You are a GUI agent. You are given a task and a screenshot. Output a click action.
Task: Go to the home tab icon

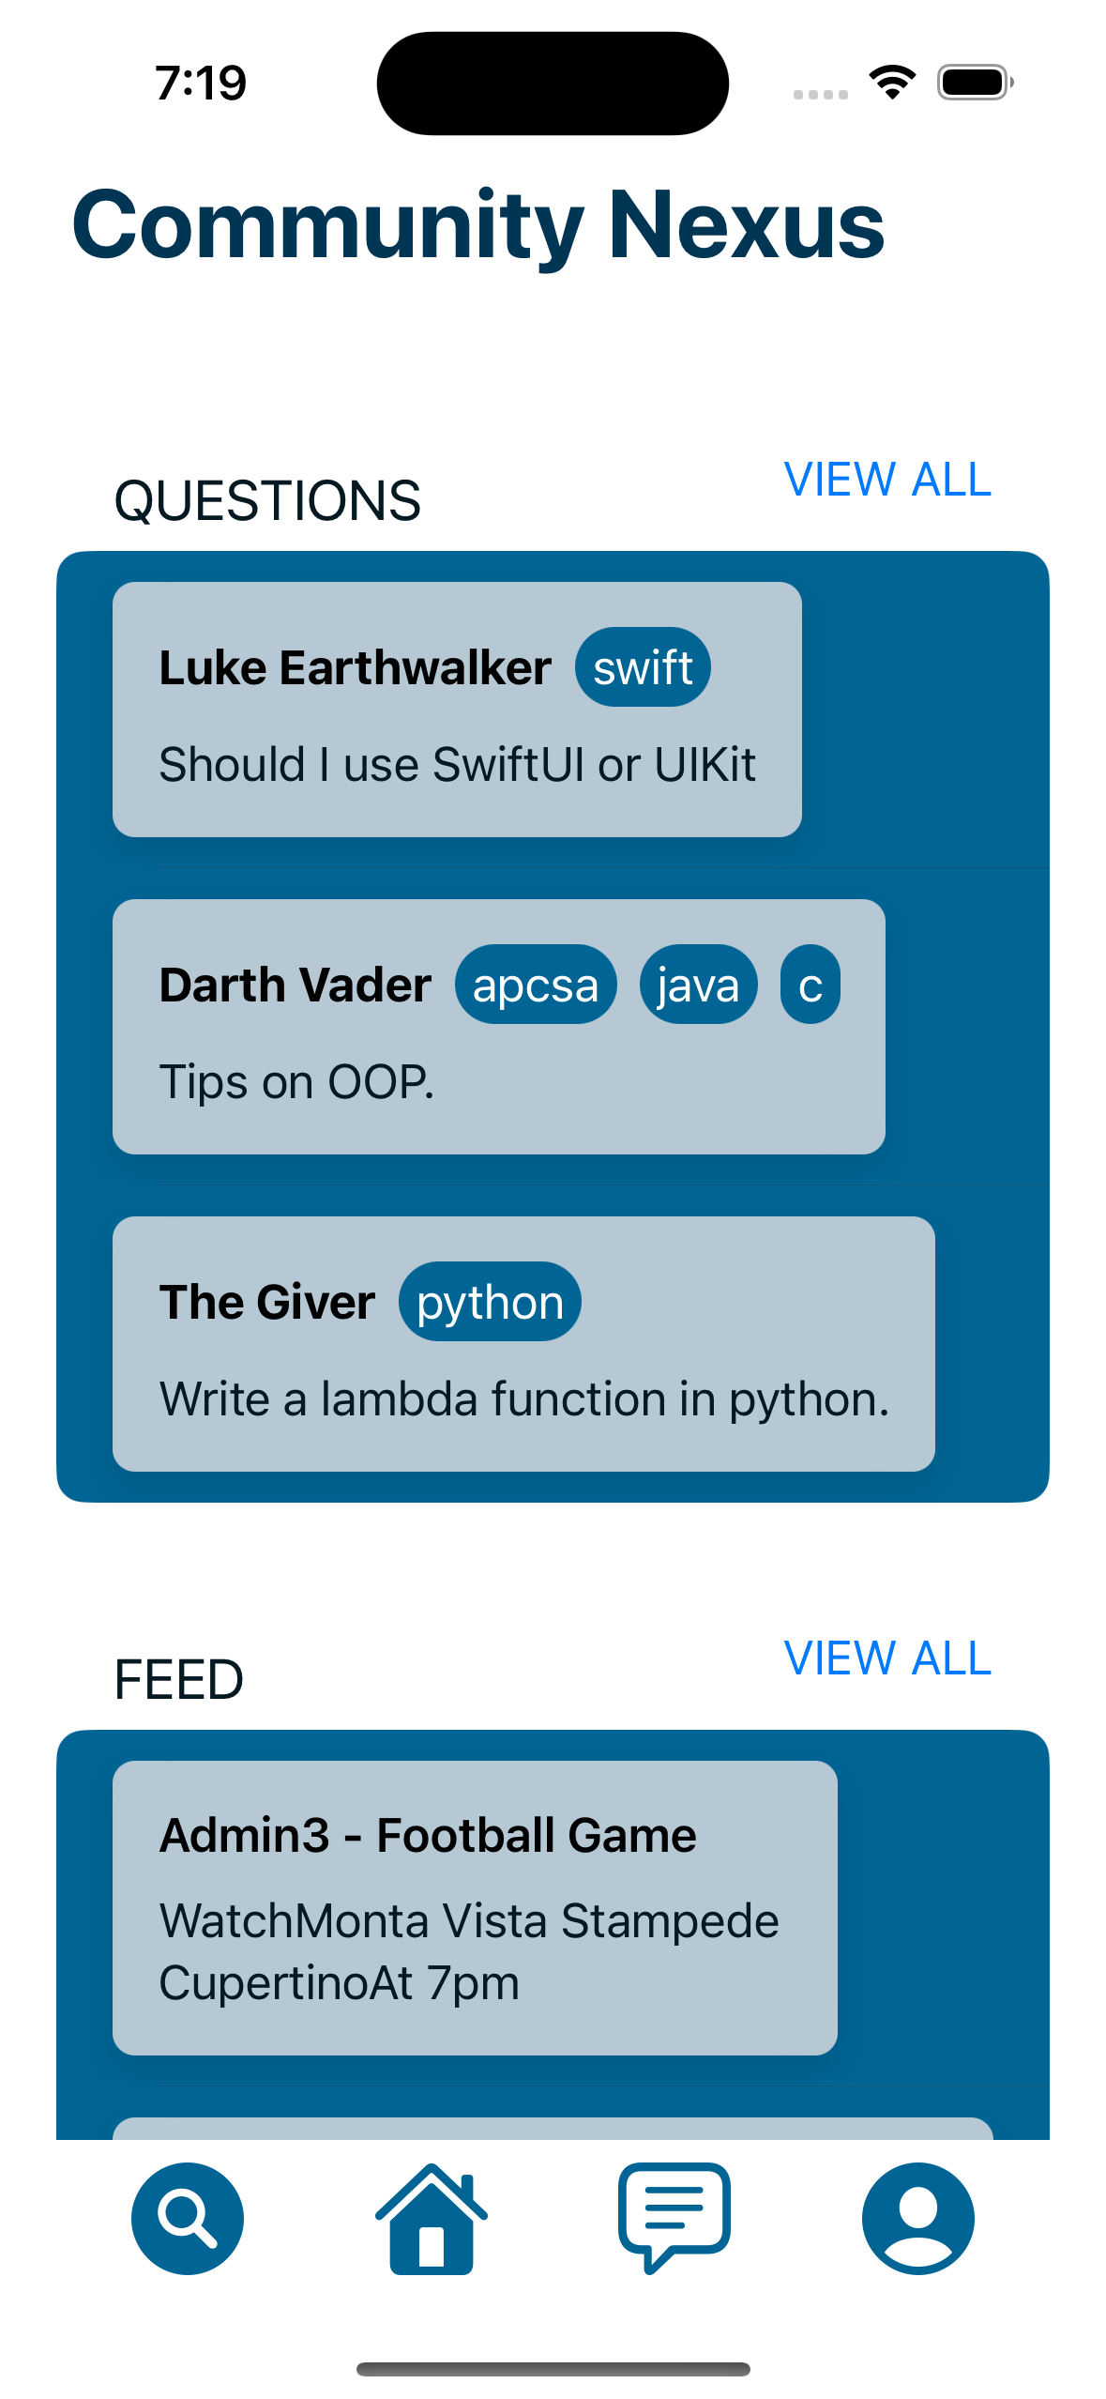click(432, 2218)
